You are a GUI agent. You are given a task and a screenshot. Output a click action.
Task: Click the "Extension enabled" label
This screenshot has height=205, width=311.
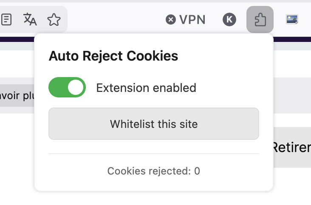[146, 88]
